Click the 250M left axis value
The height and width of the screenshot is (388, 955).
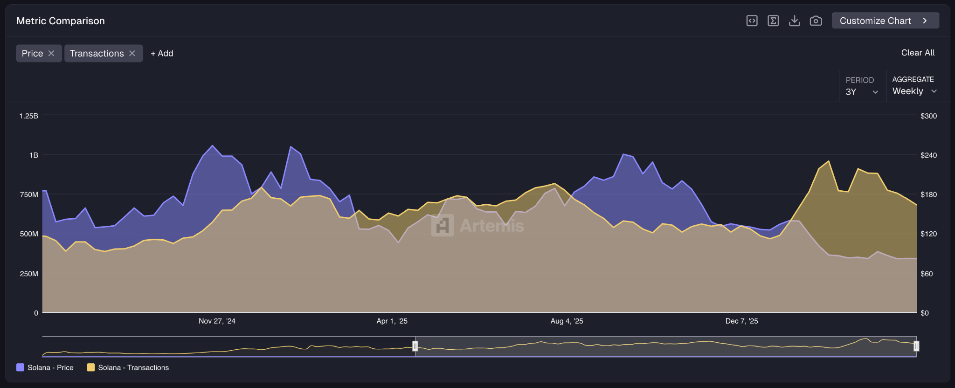pyautogui.click(x=29, y=274)
